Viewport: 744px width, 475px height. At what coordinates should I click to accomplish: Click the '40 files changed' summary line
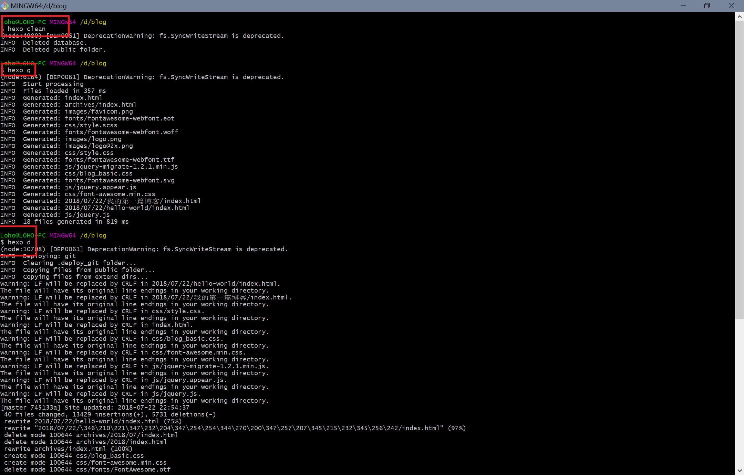pyautogui.click(x=110, y=414)
